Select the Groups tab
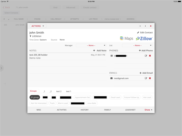 [33, 91]
